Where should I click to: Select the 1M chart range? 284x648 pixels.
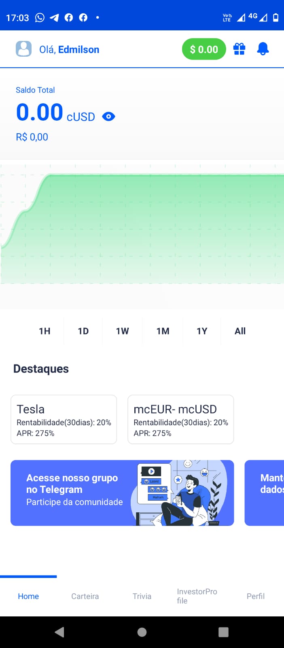coord(163,331)
